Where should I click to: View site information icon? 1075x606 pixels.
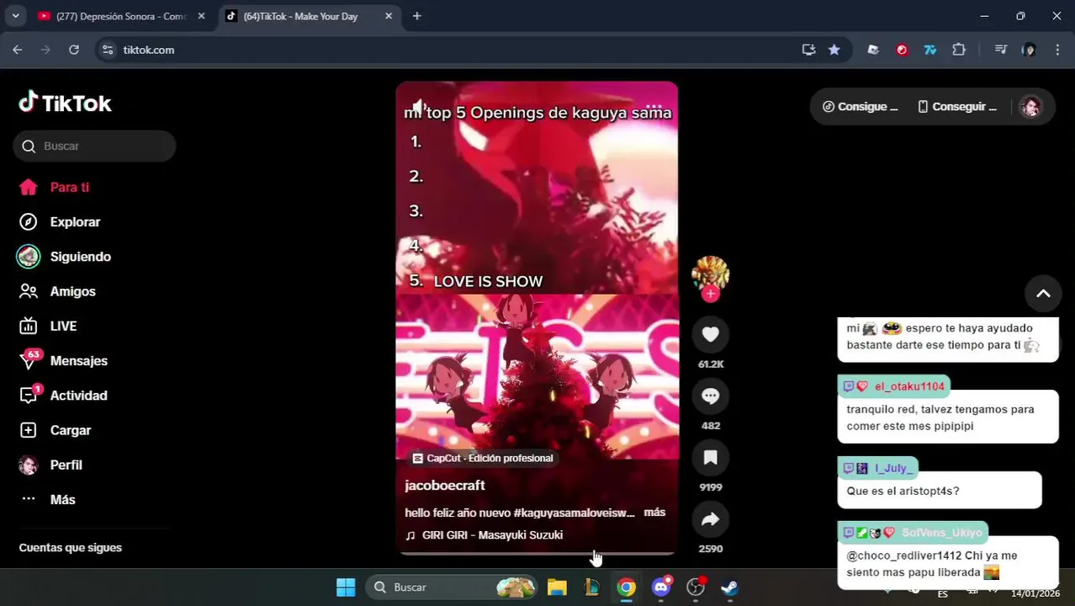[107, 50]
